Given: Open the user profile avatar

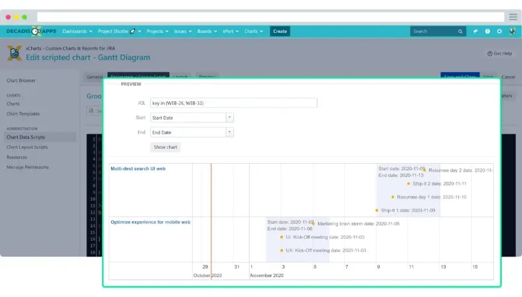Looking at the screenshot, I should click(x=512, y=31).
